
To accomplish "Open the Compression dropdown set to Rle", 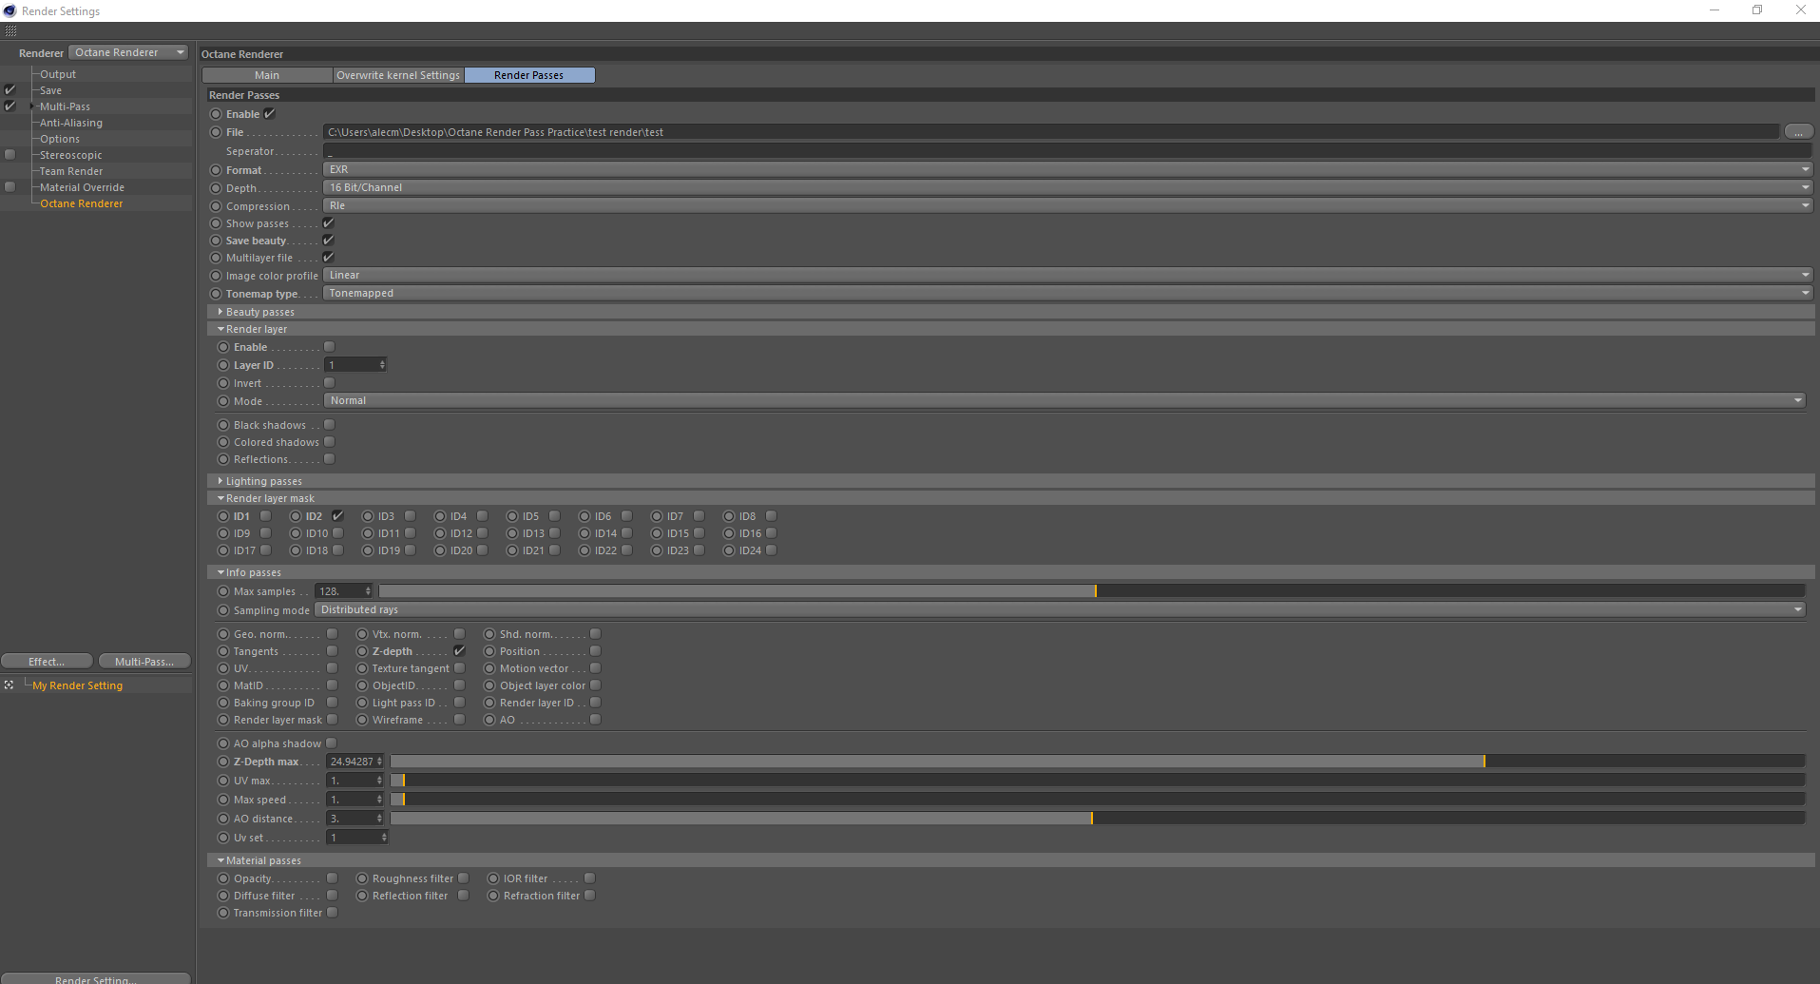I will point(1068,205).
